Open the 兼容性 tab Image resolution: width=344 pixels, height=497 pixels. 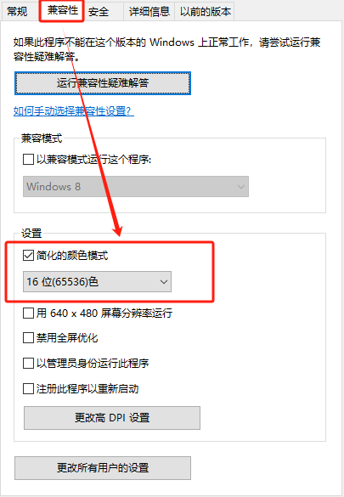click(62, 10)
